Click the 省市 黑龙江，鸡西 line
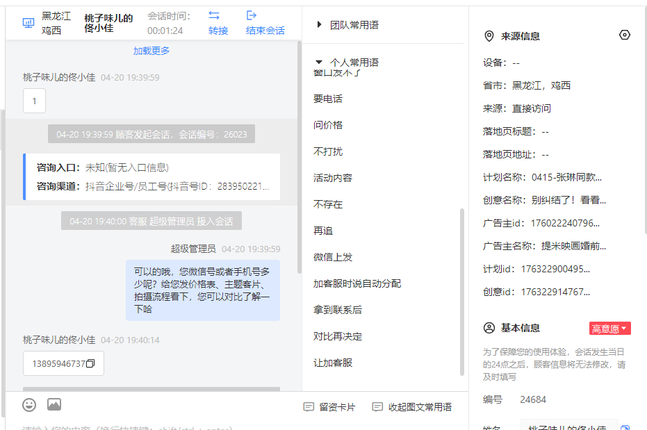 527,85
